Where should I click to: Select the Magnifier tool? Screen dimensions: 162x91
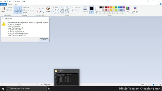tap(43, 12)
